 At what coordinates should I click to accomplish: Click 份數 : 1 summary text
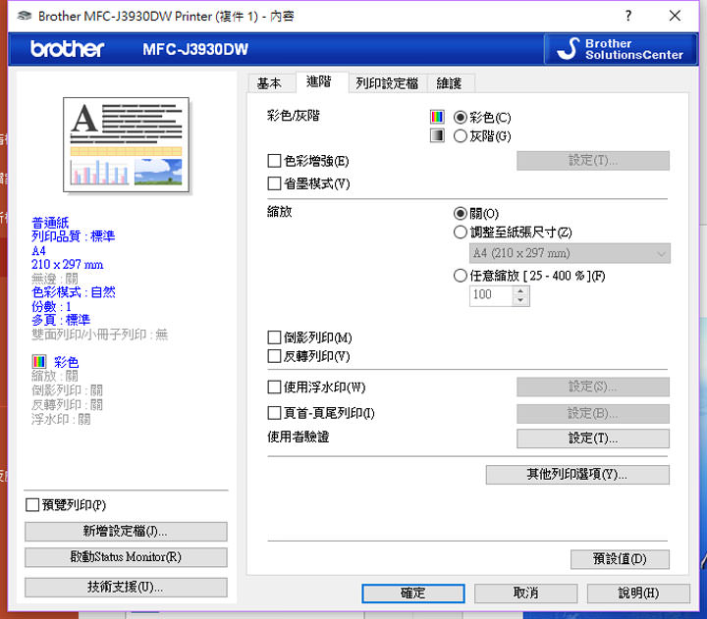51,307
